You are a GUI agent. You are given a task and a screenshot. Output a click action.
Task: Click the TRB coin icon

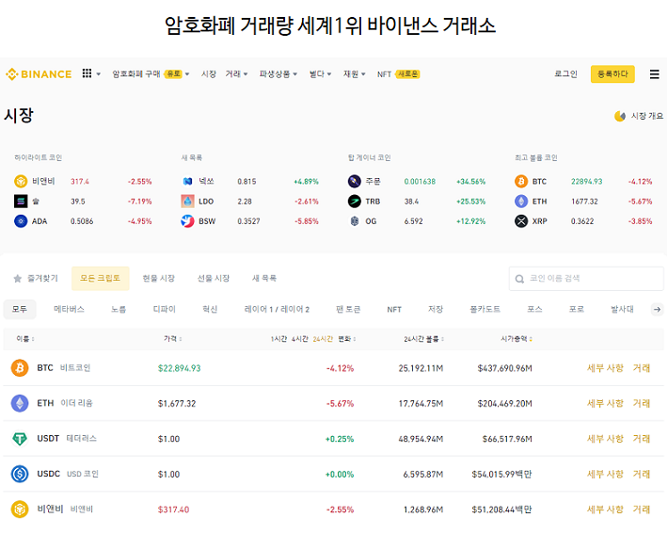(x=355, y=201)
